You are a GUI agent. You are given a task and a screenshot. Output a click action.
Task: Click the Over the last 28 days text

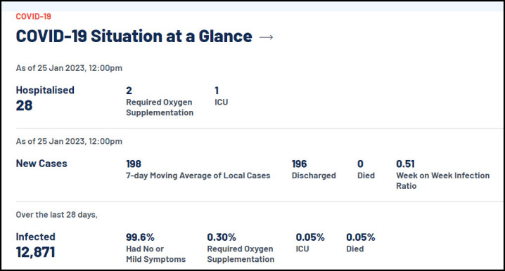click(x=57, y=214)
